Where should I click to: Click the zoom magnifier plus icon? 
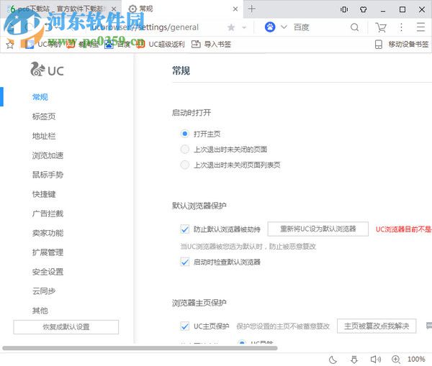tap(395, 360)
